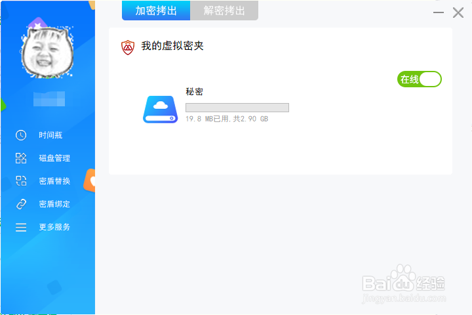472x315 pixels.
Task: Switch to the 加密拷出 tab
Action: [x=156, y=10]
